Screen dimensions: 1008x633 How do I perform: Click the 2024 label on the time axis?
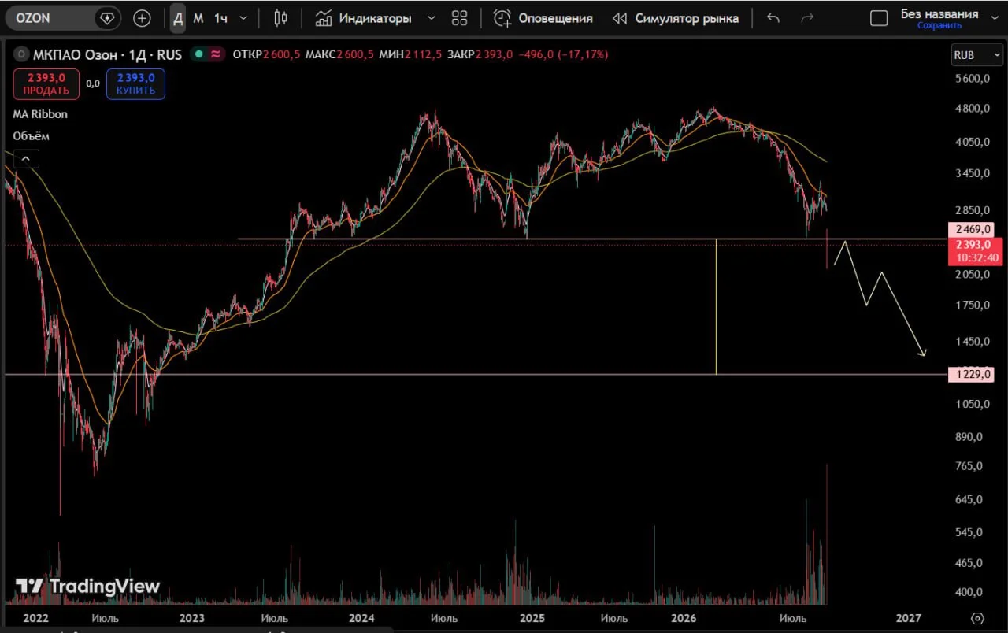(361, 618)
